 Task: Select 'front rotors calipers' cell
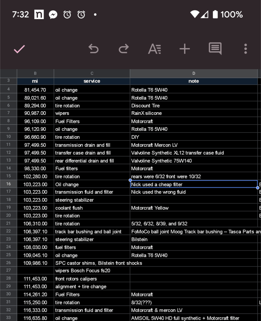(92, 279)
